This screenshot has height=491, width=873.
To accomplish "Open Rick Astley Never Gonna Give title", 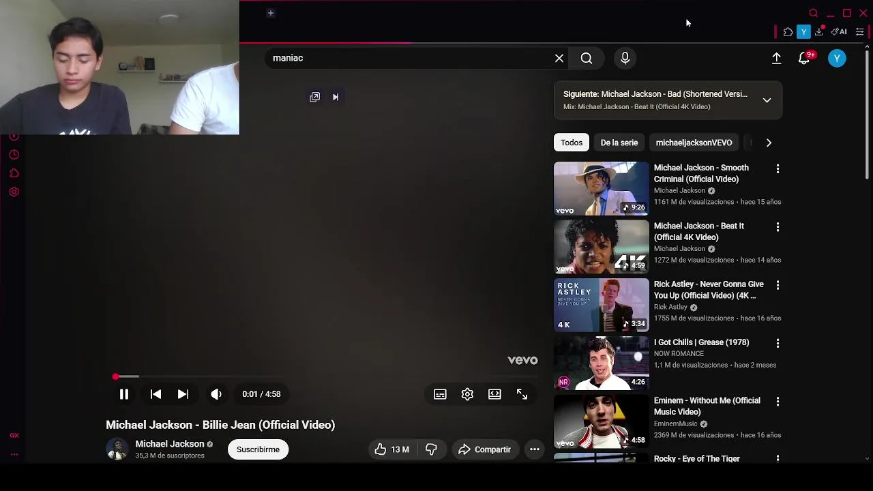I will click(709, 290).
